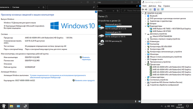Open the Вид menu
This screenshot has width=193, height=109.
coord(160,6)
